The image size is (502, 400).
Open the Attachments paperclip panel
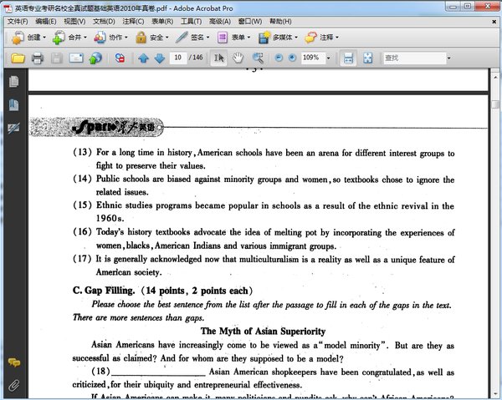(13, 385)
